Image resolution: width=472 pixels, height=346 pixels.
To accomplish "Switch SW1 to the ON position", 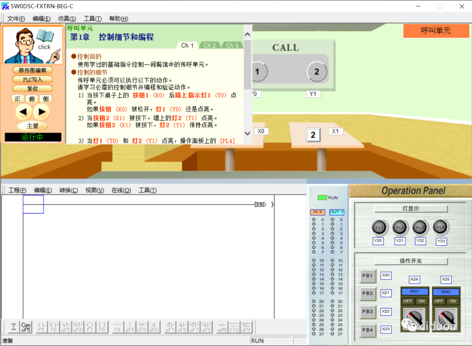I will point(421,301).
